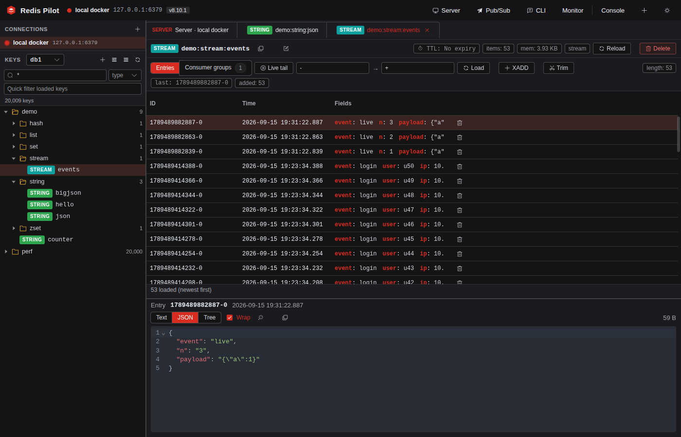The image size is (681, 437).
Task: Add a new connection with plus icon
Action: (x=138, y=29)
